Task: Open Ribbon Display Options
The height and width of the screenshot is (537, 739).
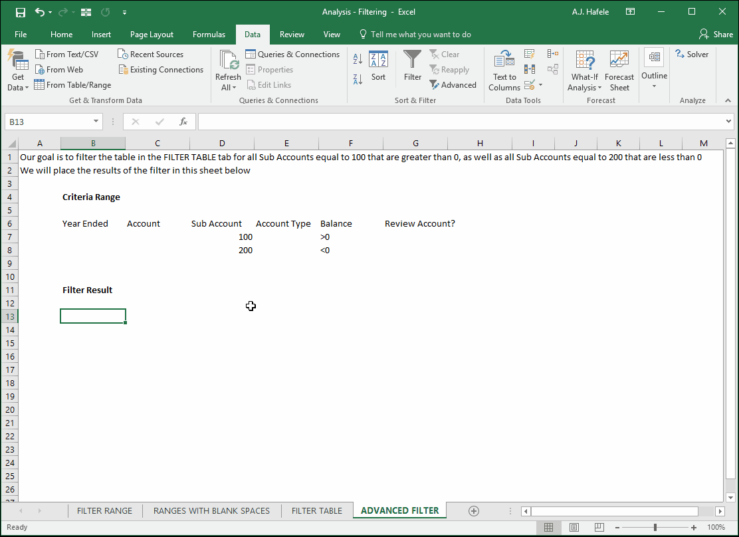Action: pyautogui.click(x=630, y=12)
